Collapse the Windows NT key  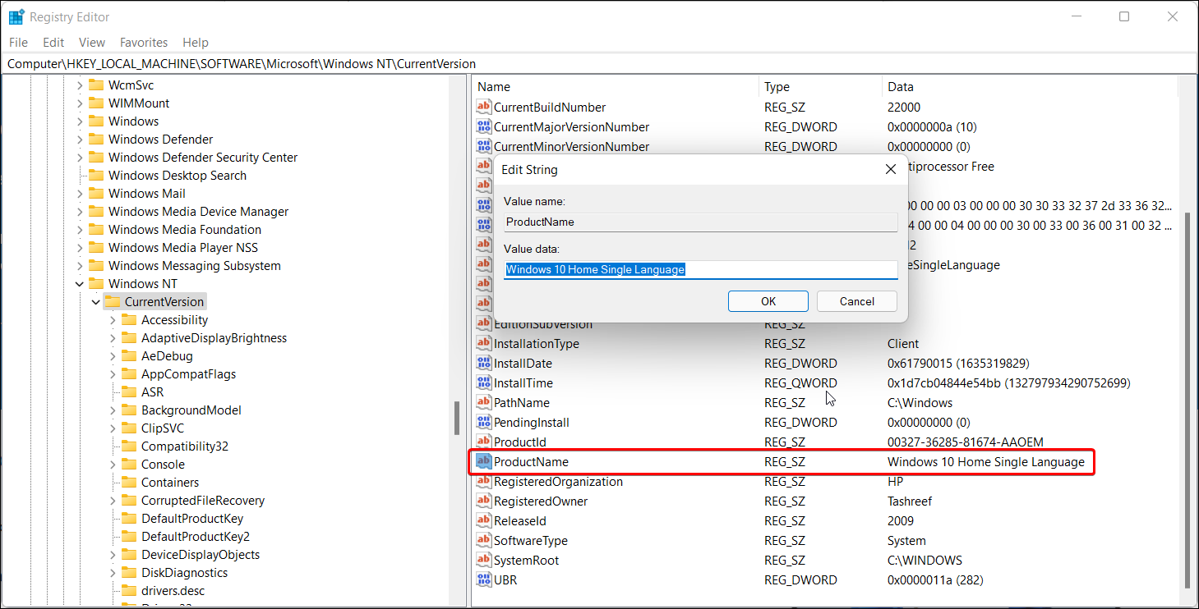[x=80, y=284]
